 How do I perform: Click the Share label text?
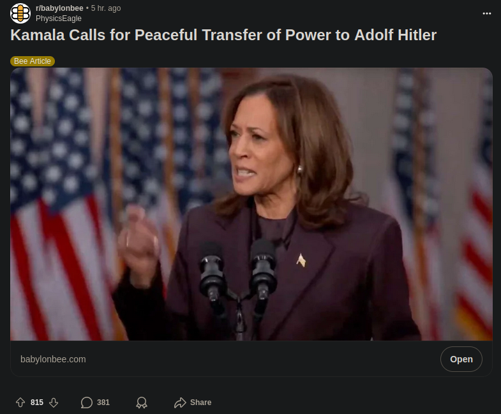point(200,402)
